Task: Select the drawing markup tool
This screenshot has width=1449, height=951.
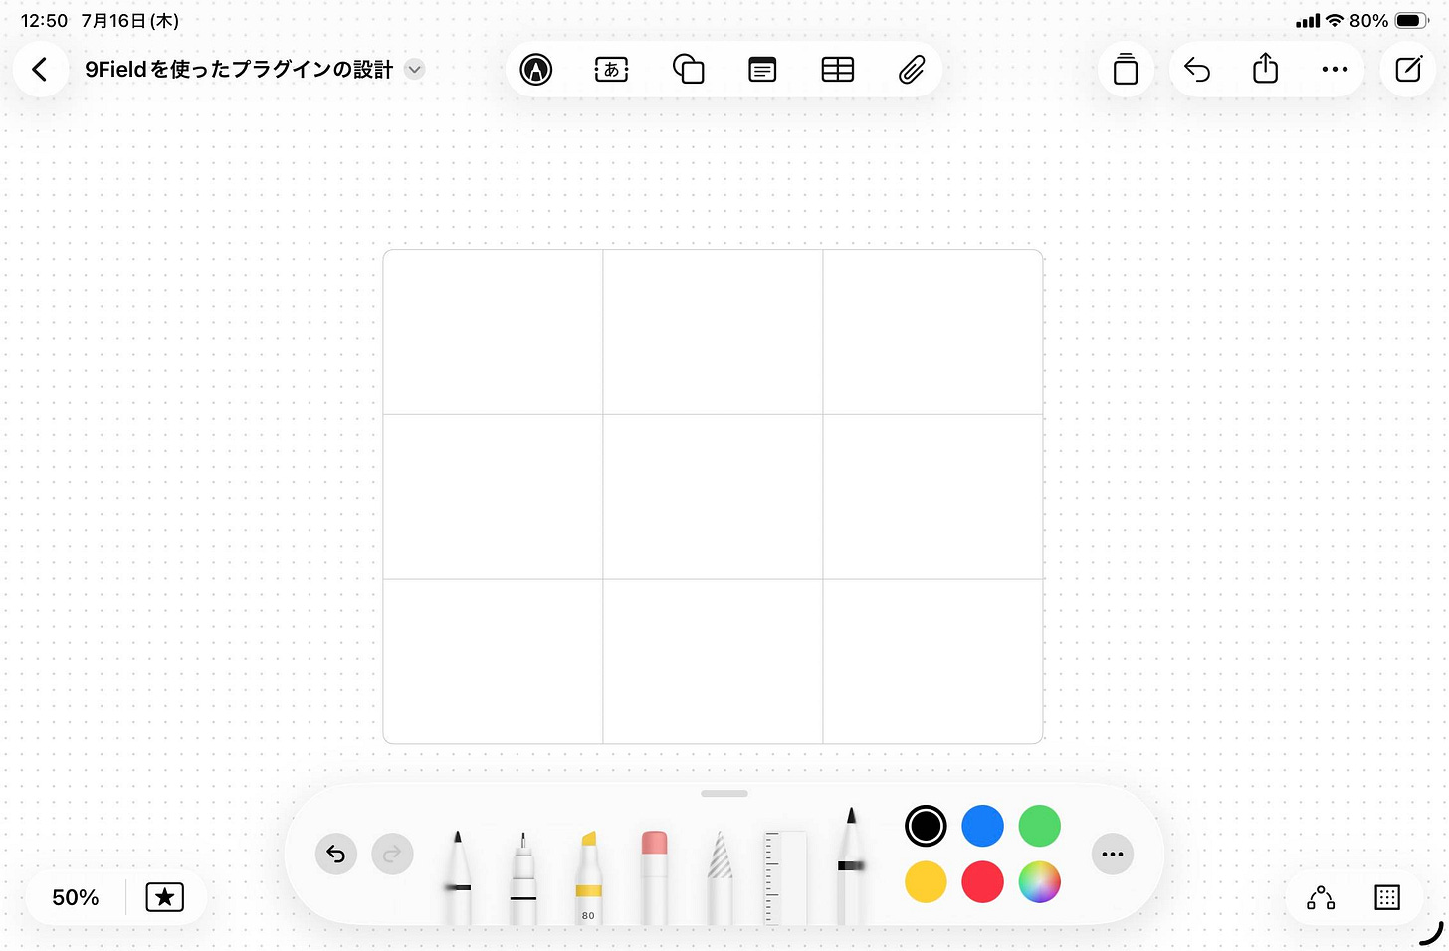Action: (x=536, y=69)
